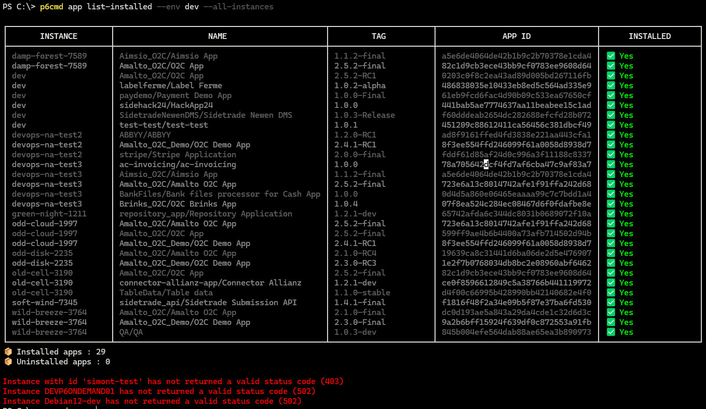Viewport: 706px width, 409px height.
Task: Click the green check icon in the QA/QA row
Action: pos(611,332)
